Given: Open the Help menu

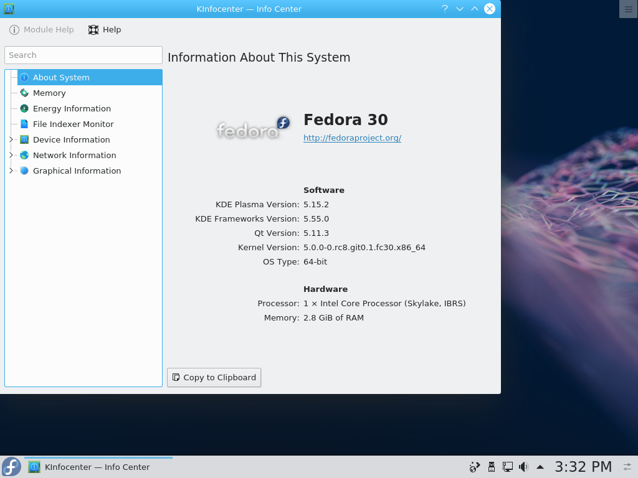Looking at the screenshot, I should coord(105,30).
